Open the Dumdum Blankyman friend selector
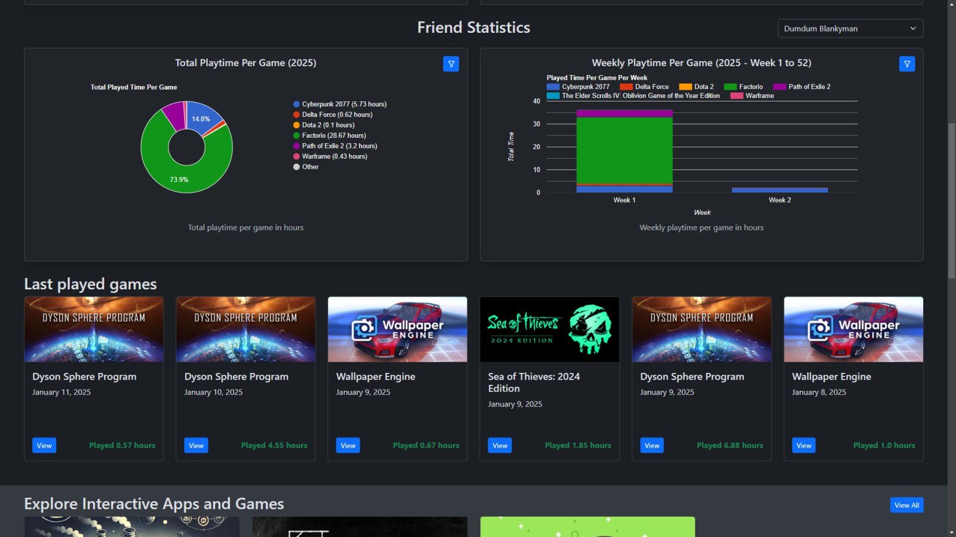Screen dimensions: 956x537 pos(850,28)
